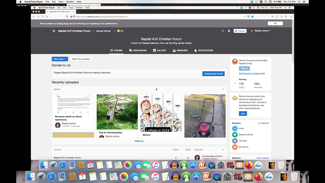Open search with the forum header magnifier
325x183 pixels.
pyautogui.click(x=223, y=31)
